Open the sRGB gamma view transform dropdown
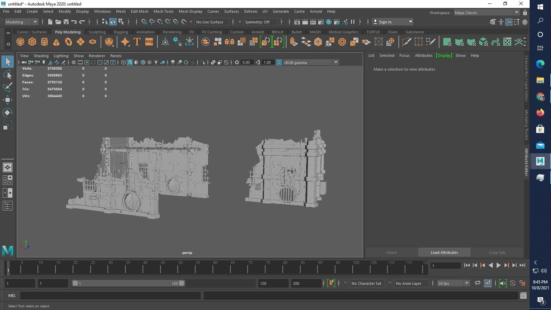This screenshot has width=551, height=310. (x=311, y=62)
